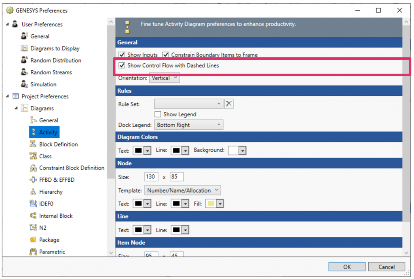
Task: Click the Diagrams folder icon
Action: click(x=24, y=108)
